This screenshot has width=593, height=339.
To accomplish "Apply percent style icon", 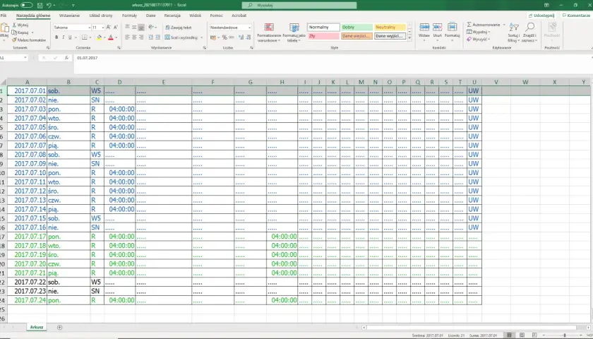I will pos(224,37).
